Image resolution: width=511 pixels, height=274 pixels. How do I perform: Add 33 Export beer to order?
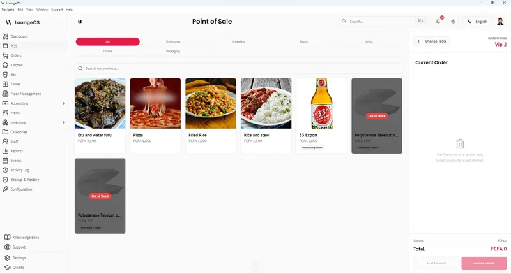322,116
